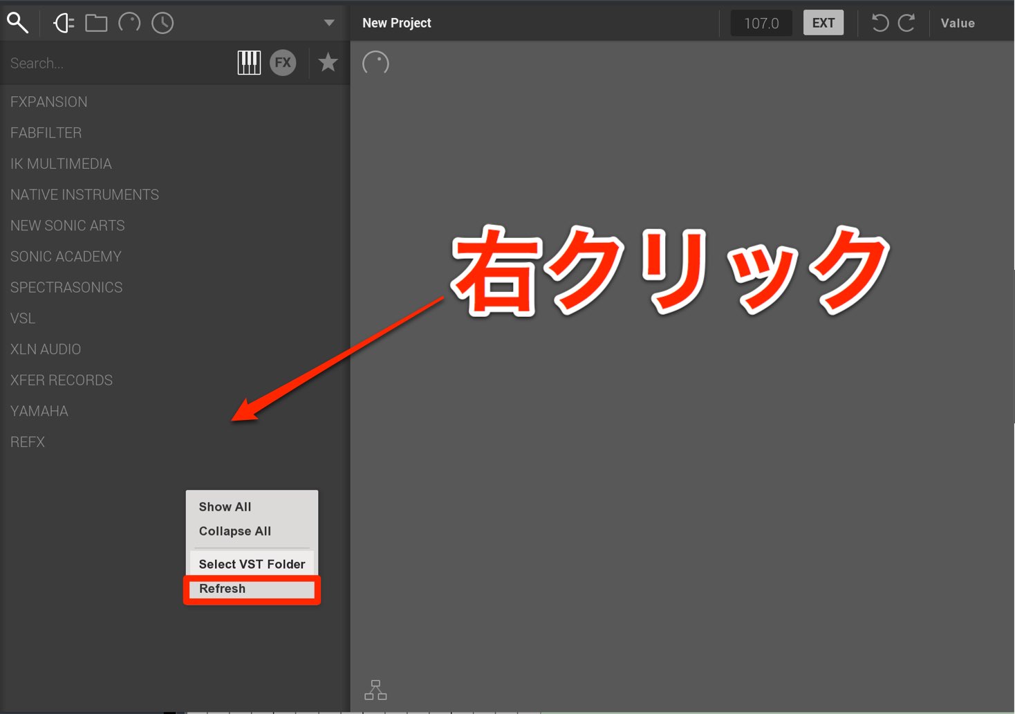The image size is (1015, 714).
Task: Toggle the EXT sync button
Action: [823, 23]
